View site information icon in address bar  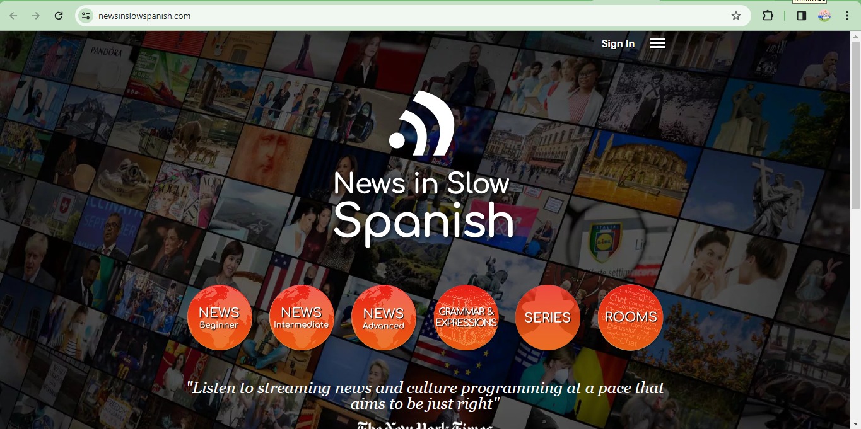click(86, 16)
